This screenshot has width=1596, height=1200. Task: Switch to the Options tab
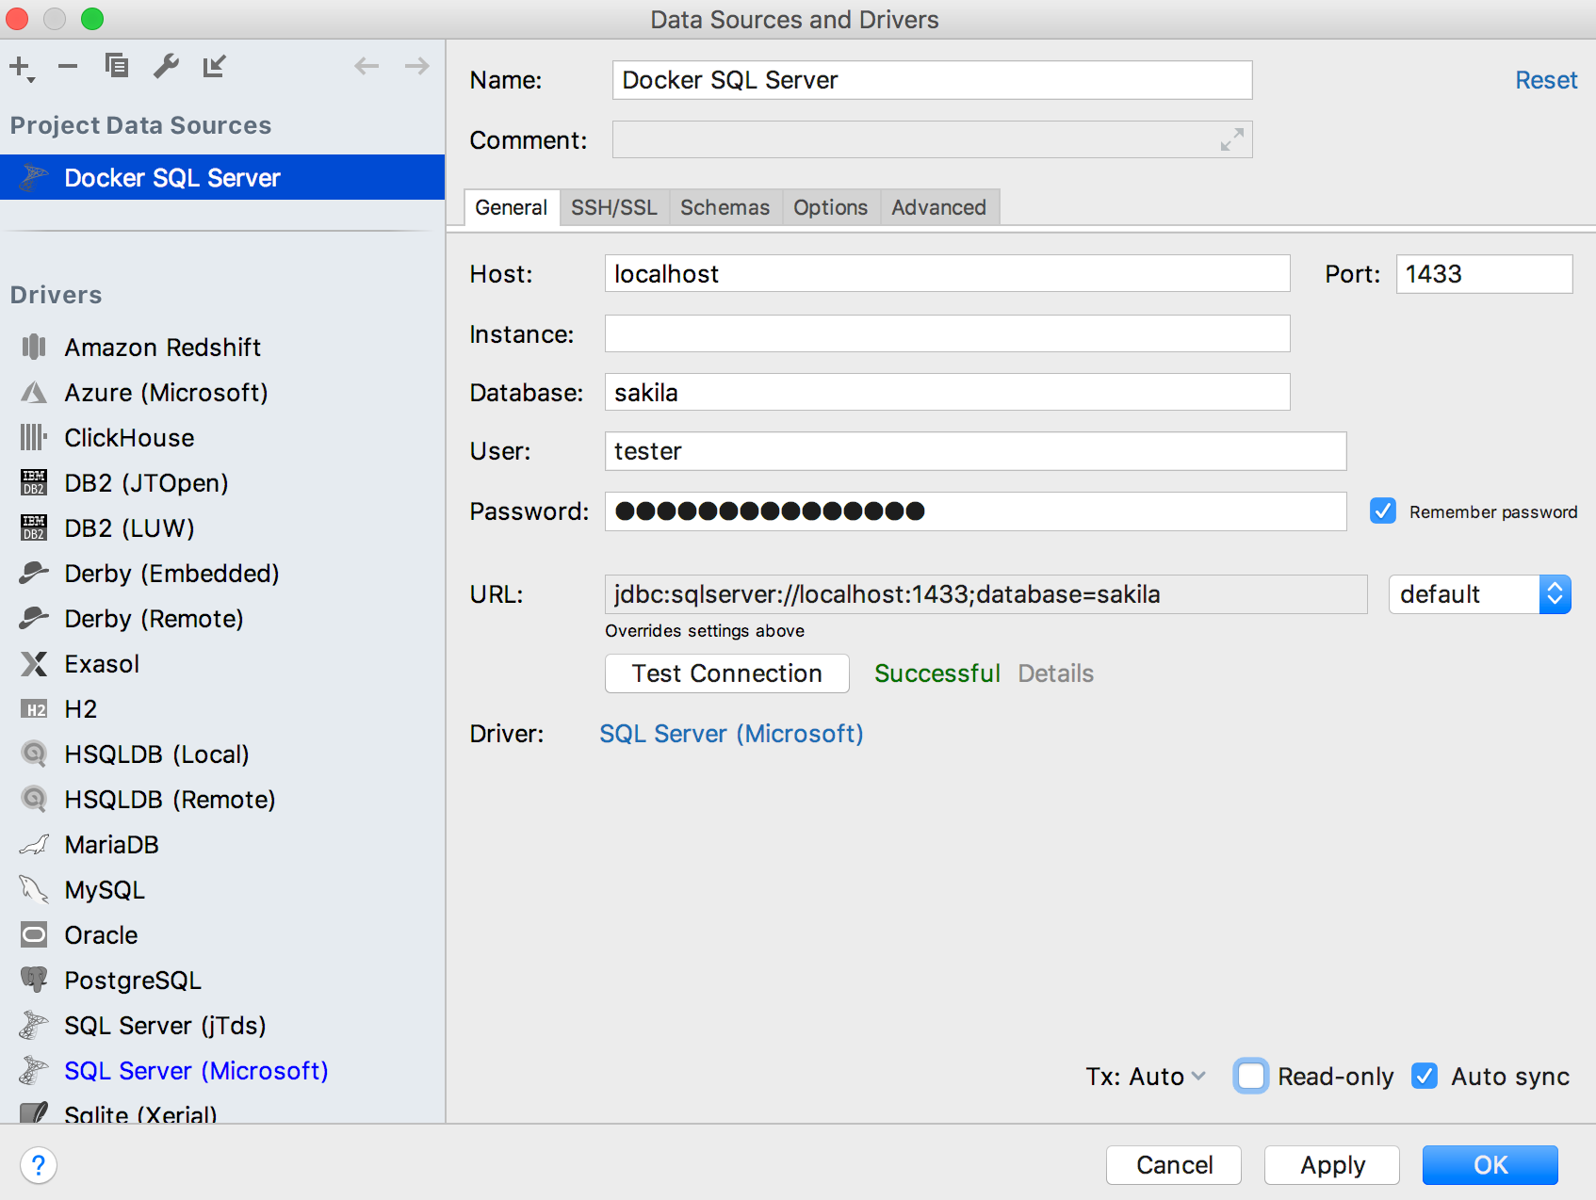[830, 207]
